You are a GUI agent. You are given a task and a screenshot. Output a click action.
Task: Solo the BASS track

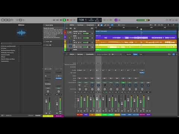(x=76, y=38)
